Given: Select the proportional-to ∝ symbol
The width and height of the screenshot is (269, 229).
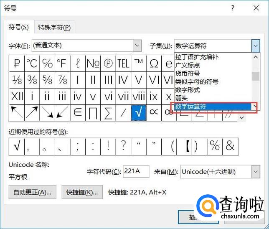Looking at the screenshot, I should point(154,113).
